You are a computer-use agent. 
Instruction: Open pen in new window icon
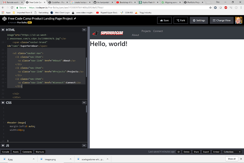[179, 152]
